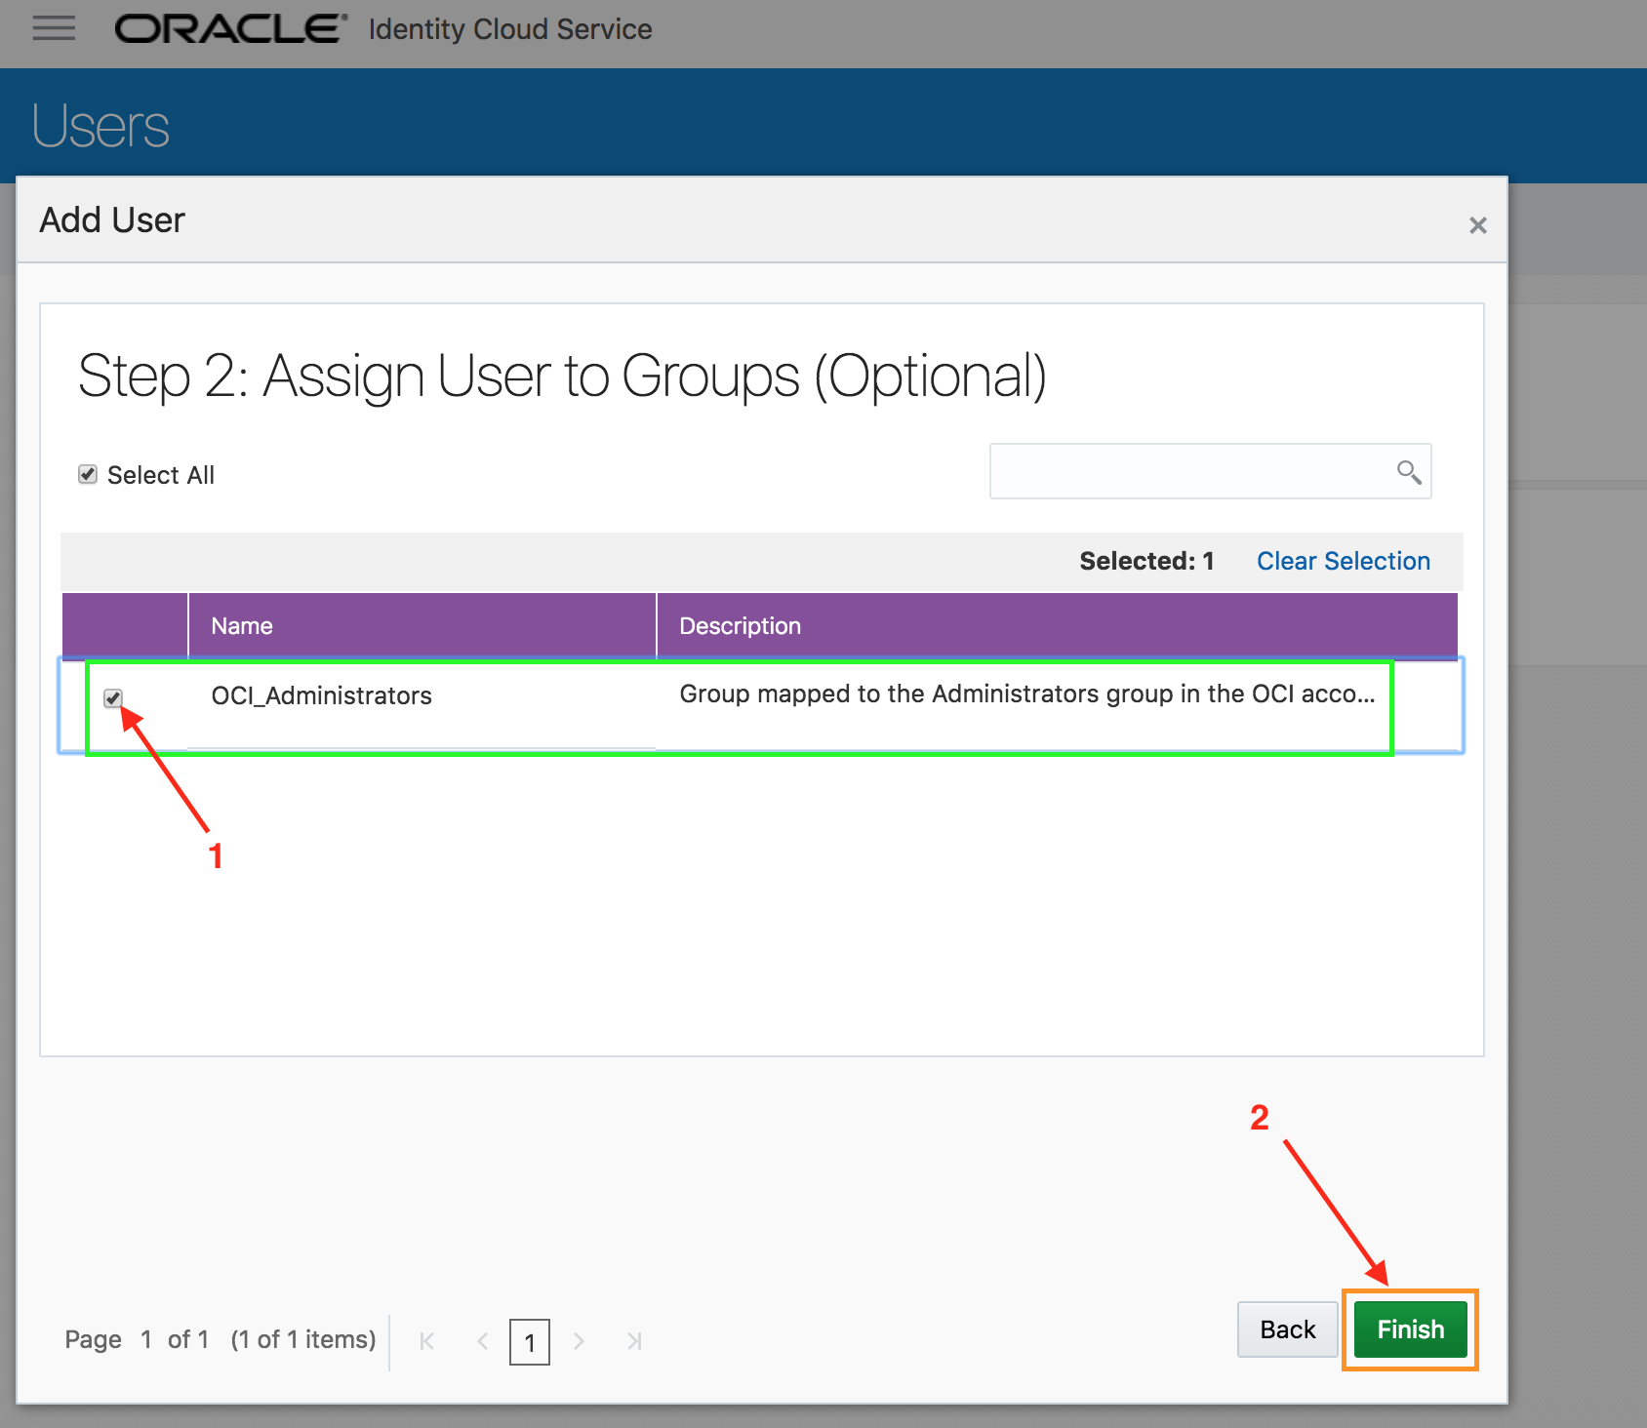Screen dimensions: 1647x1428
Task: Uncheck the OCI_Administrators group checkbox
Action: (x=113, y=697)
